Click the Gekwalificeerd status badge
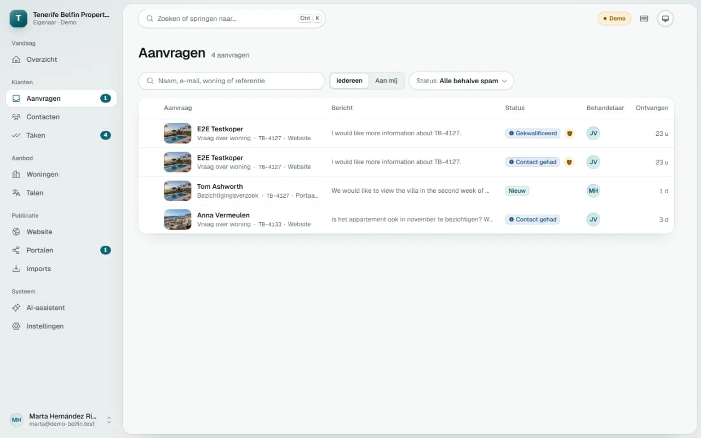 (532, 134)
